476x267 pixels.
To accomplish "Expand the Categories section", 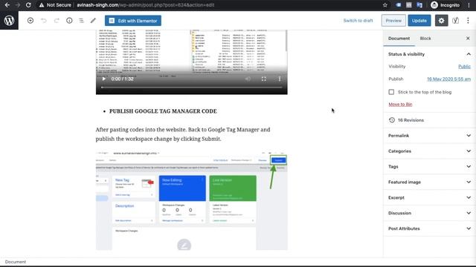I will [429, 151].
